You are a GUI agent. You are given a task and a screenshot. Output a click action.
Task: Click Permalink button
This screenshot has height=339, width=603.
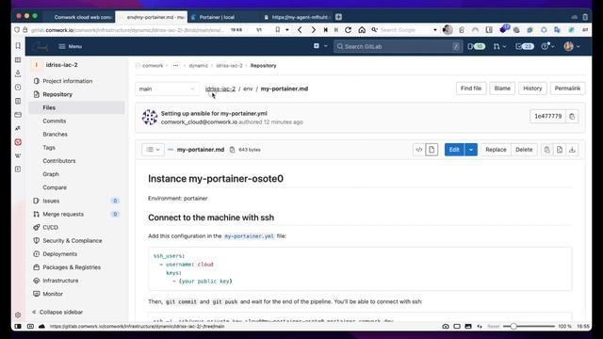(x=567, y=89)
